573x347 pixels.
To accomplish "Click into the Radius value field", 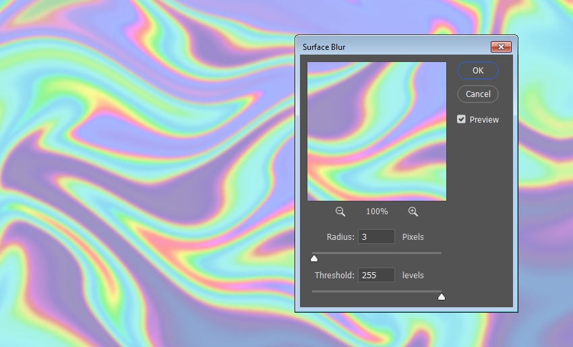I will 376,236.
